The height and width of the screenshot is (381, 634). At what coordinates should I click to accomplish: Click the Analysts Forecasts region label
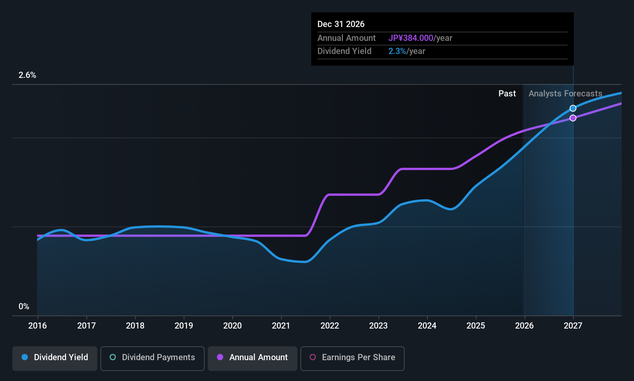(x=565, y=94)
